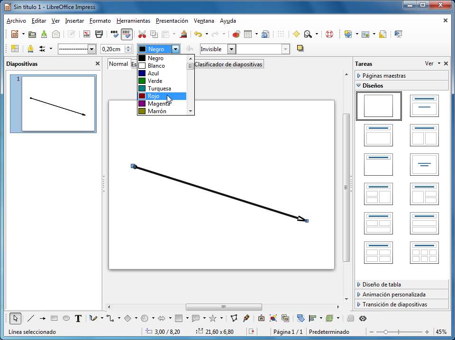Select the Line drawing tool
455x340 pixels.
pyautogui.click(x=30, y=318)
